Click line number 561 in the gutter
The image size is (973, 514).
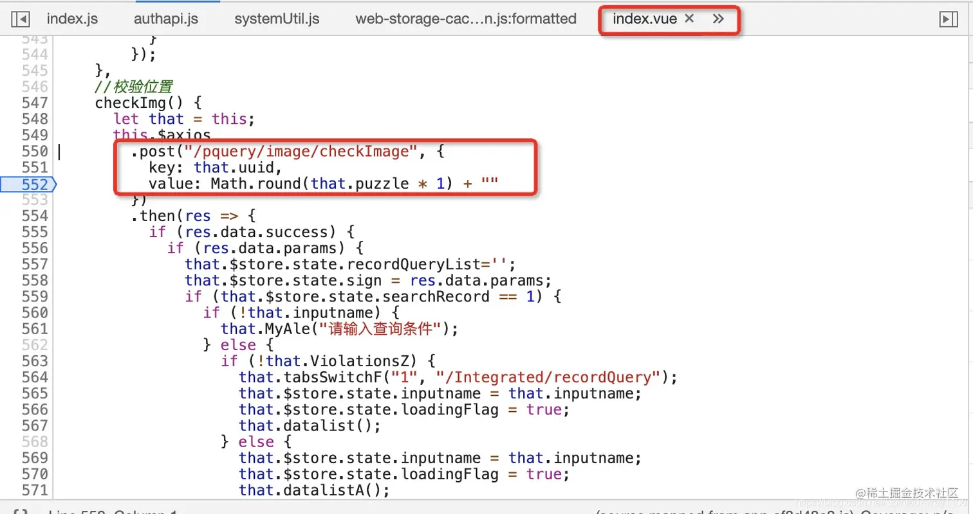point(35,329)
